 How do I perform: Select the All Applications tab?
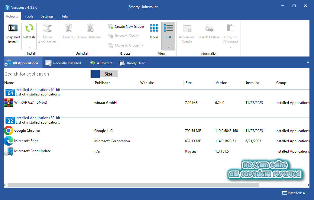23,63
